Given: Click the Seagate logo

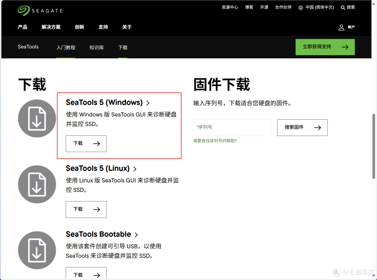Looking at the screenshot, I should pos(40,10).
